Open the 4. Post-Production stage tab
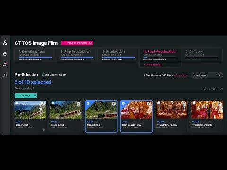Image resolution: width=227 pixels, height=170 pixels. pos(160,55)
